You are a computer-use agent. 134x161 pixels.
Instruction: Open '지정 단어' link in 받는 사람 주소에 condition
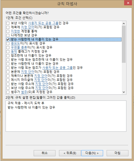(42, 84)
